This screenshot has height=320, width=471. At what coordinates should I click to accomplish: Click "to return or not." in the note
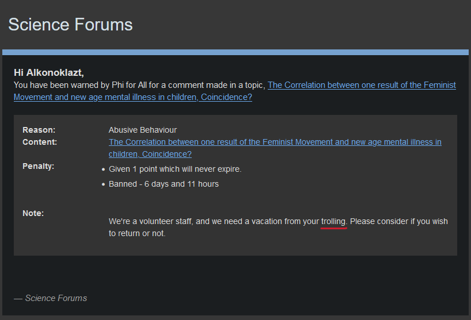tap(137, 233)
